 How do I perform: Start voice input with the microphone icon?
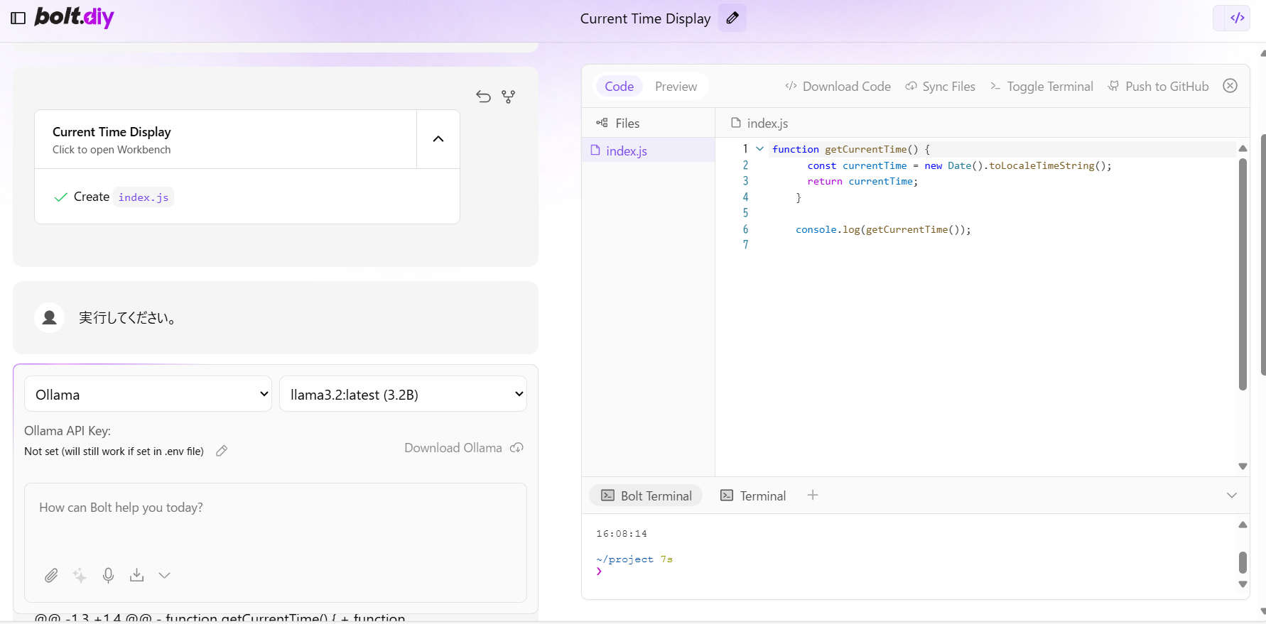pyautogui.click(x=108, y=576)
